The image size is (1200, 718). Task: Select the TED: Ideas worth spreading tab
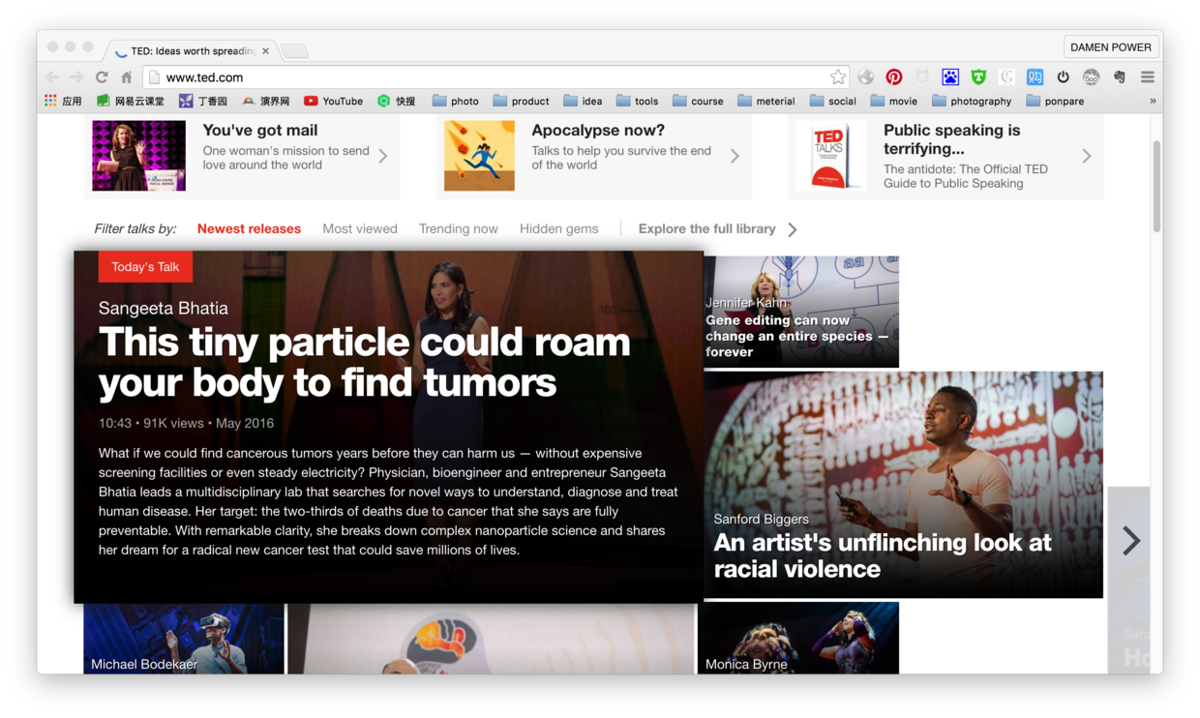[192, 51]
